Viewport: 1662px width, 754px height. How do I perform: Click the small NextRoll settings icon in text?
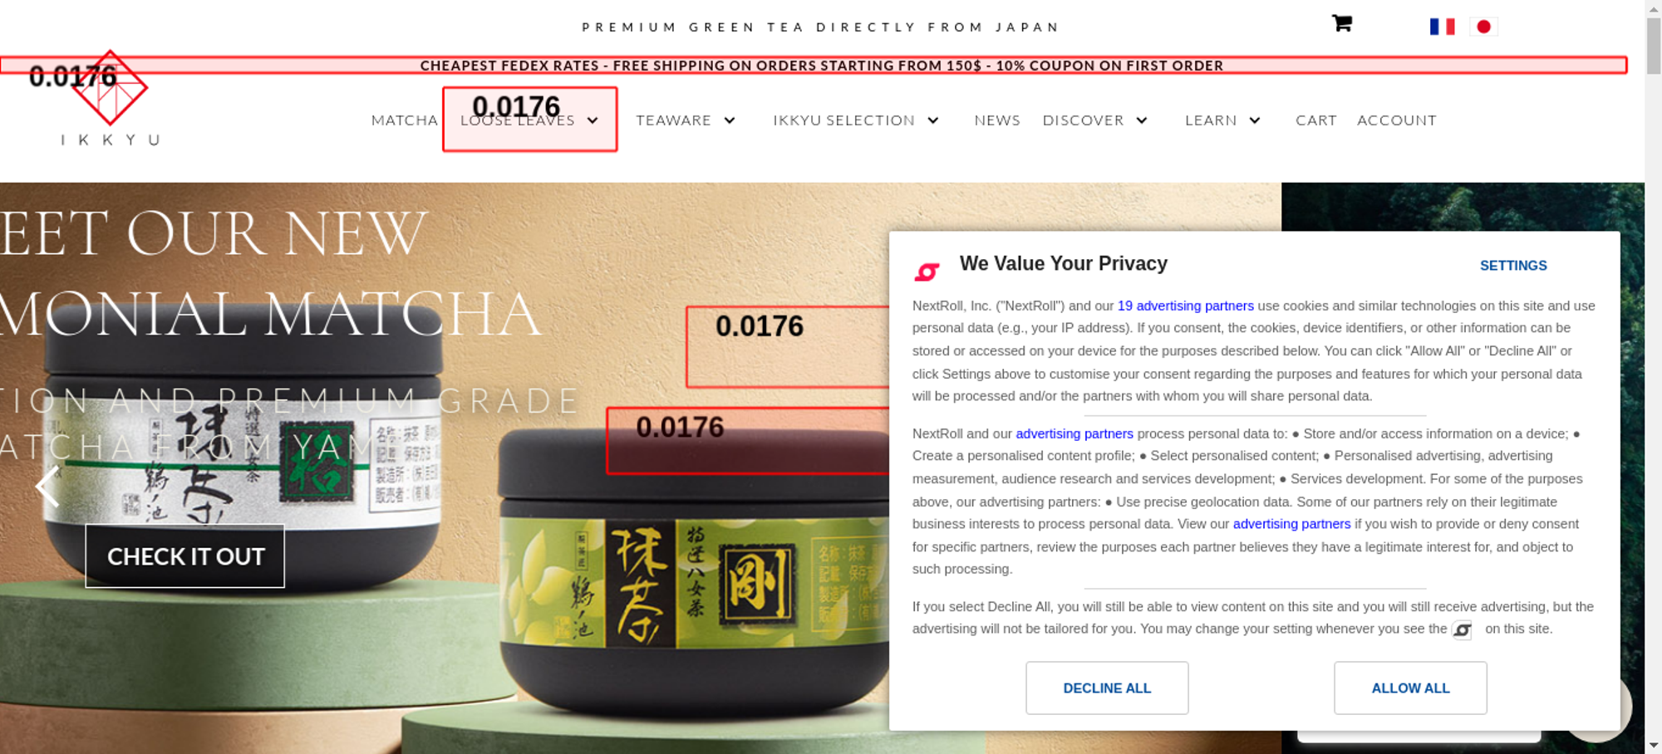coord(1462,630)
